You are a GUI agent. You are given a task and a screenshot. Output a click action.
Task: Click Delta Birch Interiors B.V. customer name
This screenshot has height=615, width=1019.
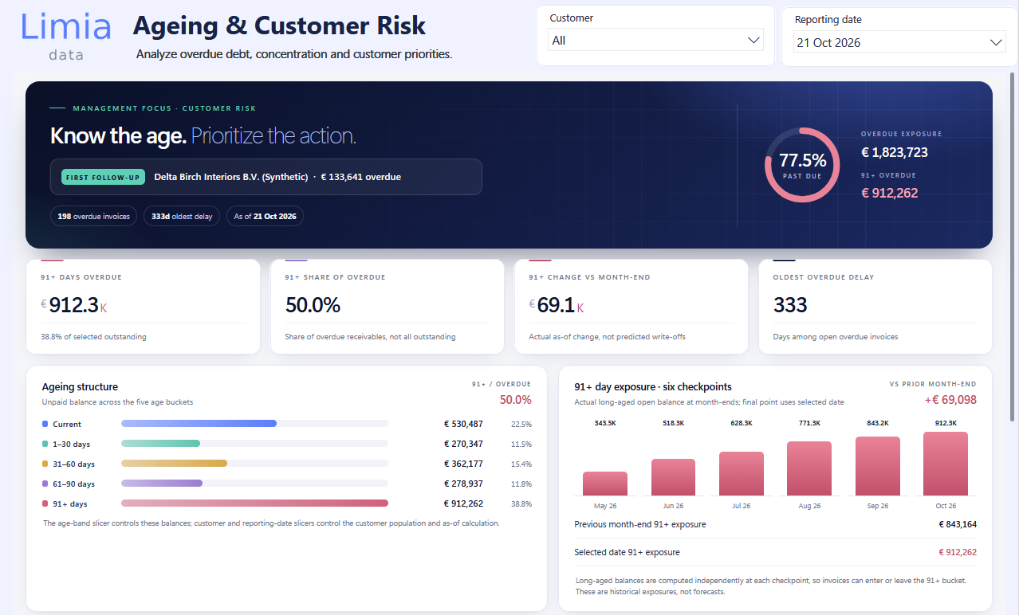(x=231, y=177)
